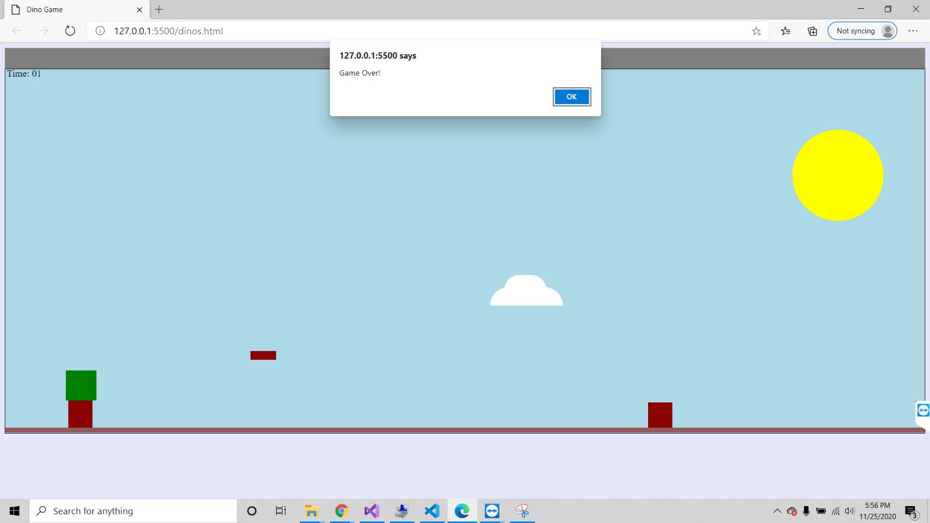Switch to Google Chrome in taskbar
Image resolution: width=930 pixels, height=523 pixels.
tap(341, 511)
